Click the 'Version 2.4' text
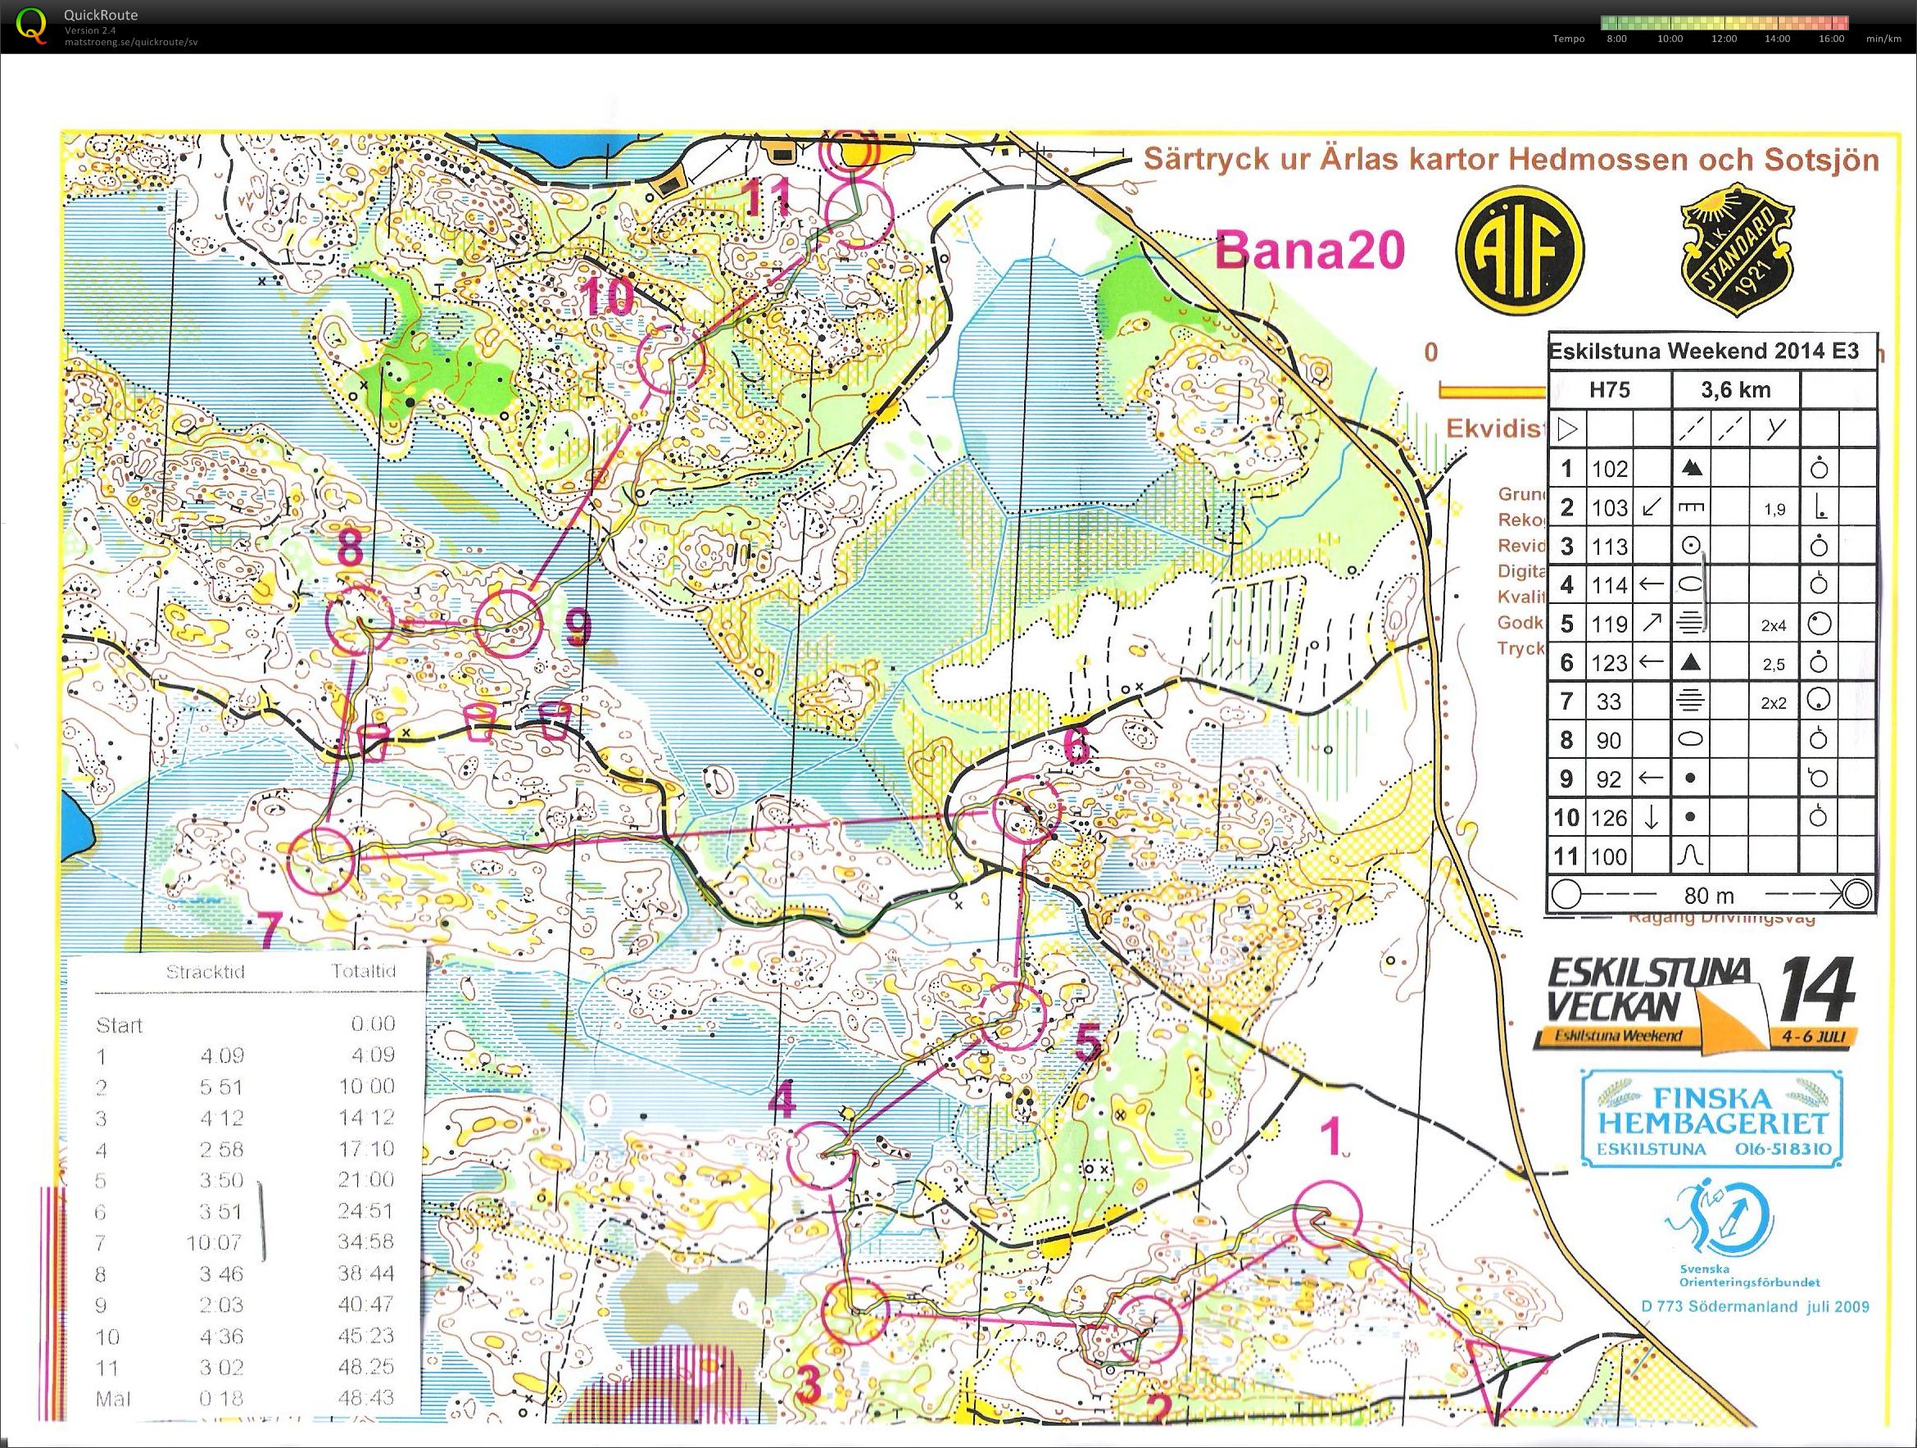 90,30
